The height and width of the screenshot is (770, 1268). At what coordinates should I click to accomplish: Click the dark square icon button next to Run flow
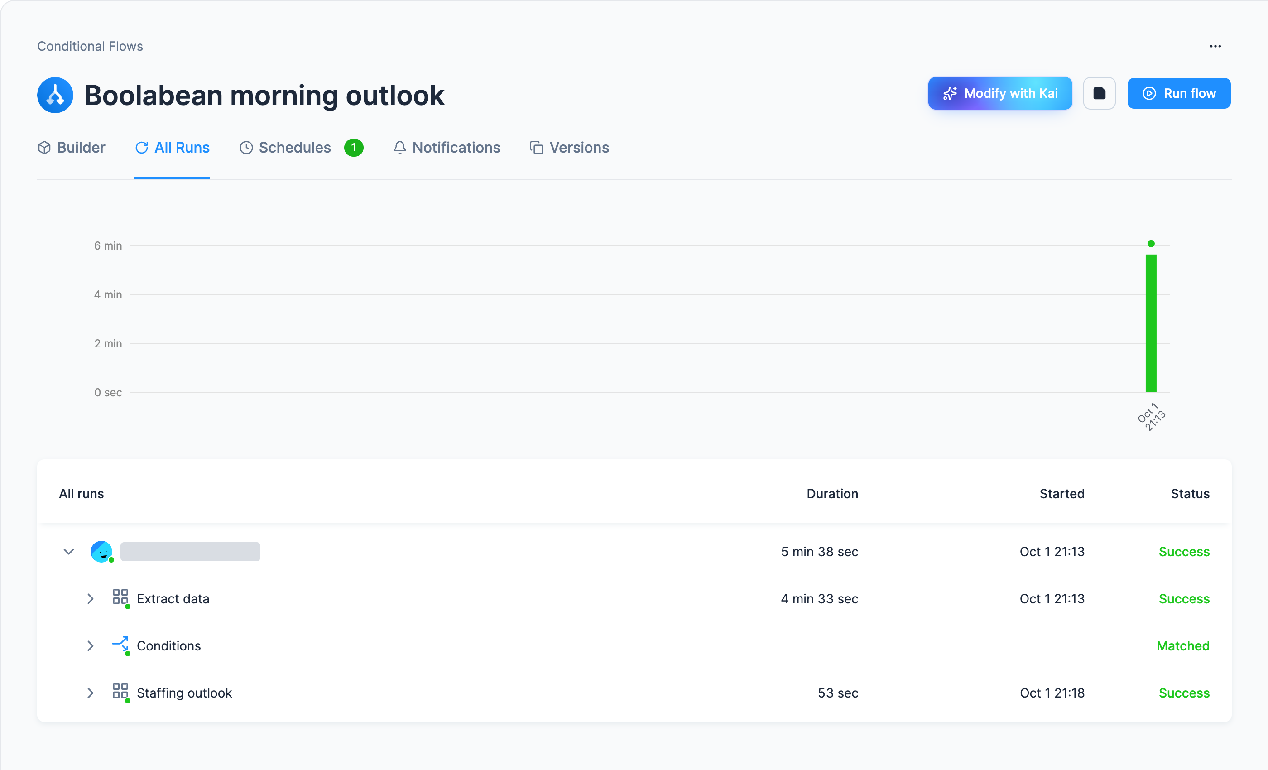[1099, 93]
